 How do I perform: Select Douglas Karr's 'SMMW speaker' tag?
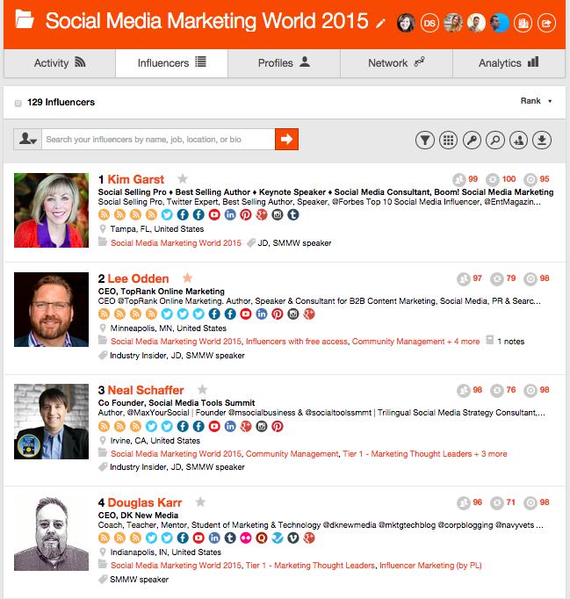[x=139, y=580]
